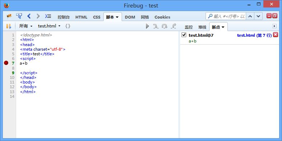Click line number 9 in gutter
The width and height of the screenshot is (282, 141).
tap(13, 73)
